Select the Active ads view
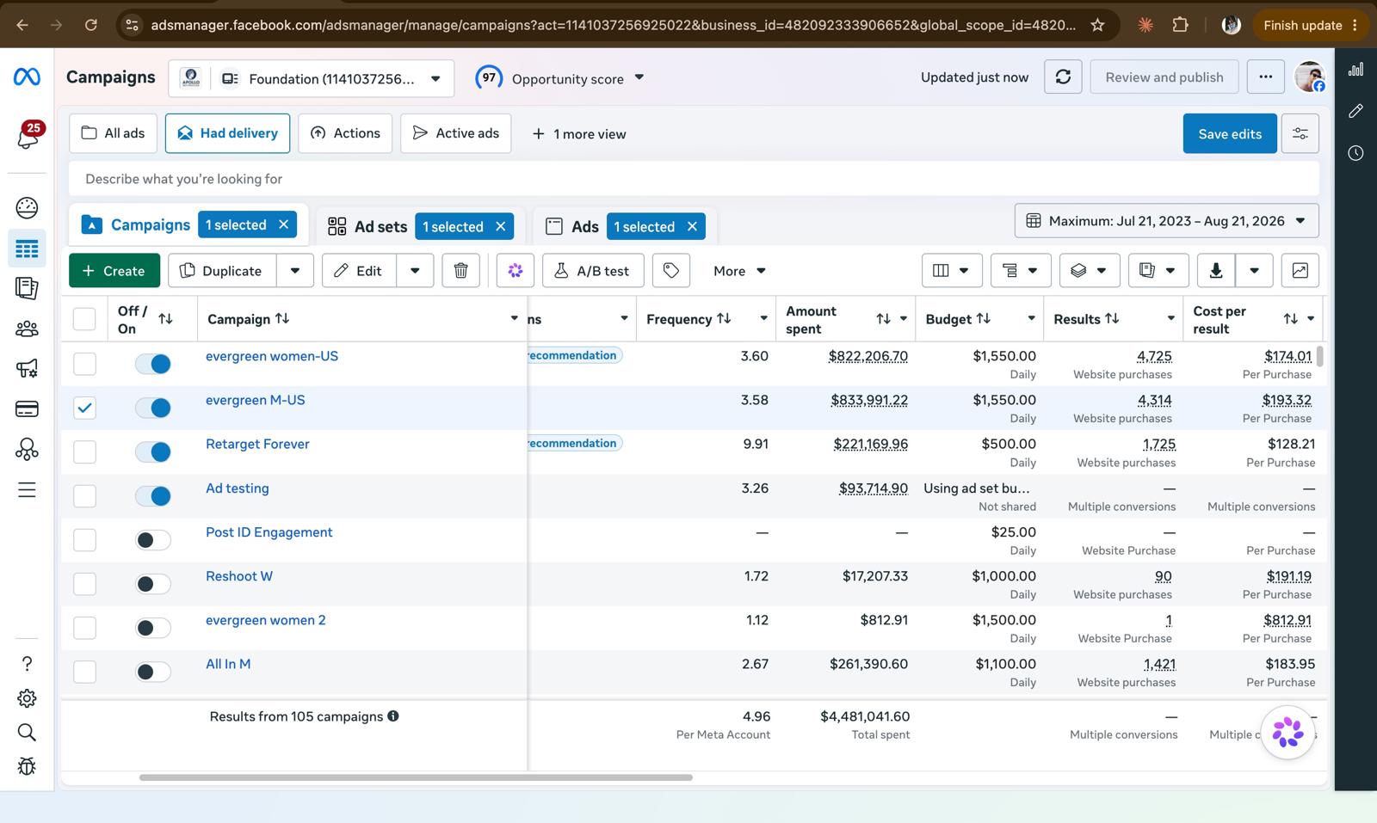 pyautogui.click(x=455, y=133)
